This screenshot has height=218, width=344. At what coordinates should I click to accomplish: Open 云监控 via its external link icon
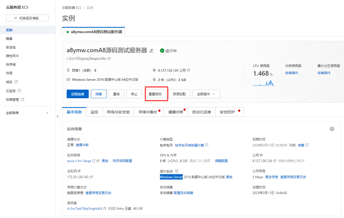19,90
